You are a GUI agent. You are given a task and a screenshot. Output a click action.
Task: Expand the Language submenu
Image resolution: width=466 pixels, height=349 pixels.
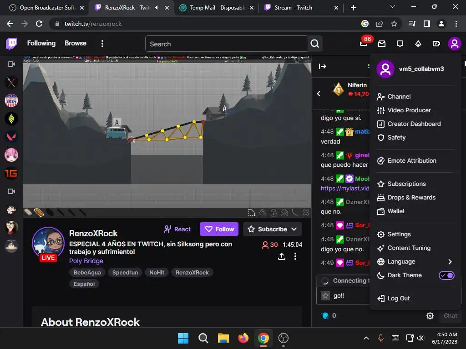[450, 262]
